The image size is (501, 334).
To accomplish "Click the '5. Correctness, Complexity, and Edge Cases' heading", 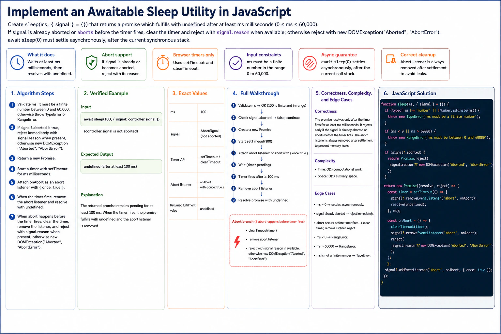I will (343, 96).
